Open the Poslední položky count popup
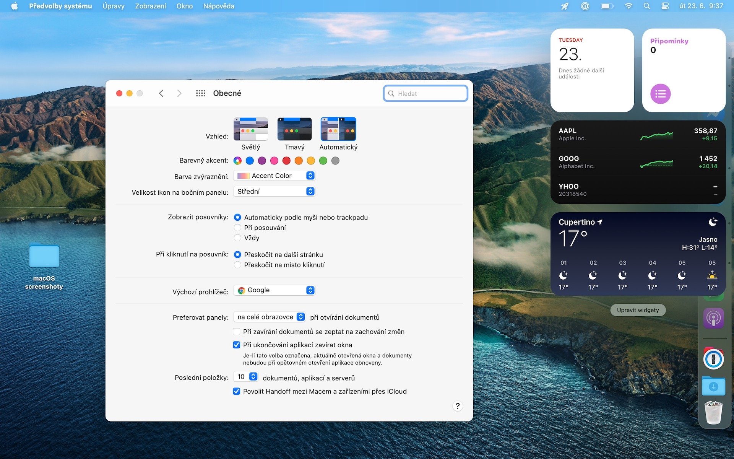 tap(246, 377)
